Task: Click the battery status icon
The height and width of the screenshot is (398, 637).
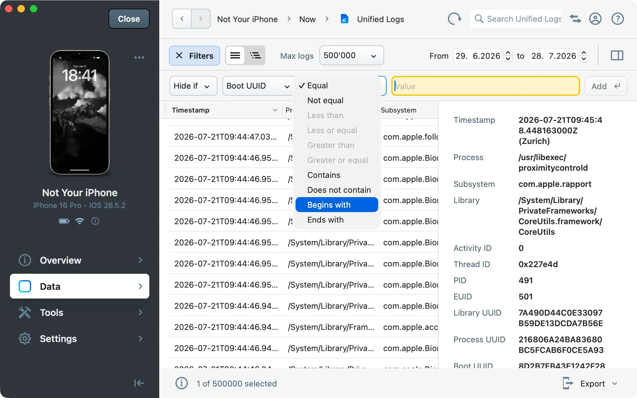Action: (x=64, y=221)
